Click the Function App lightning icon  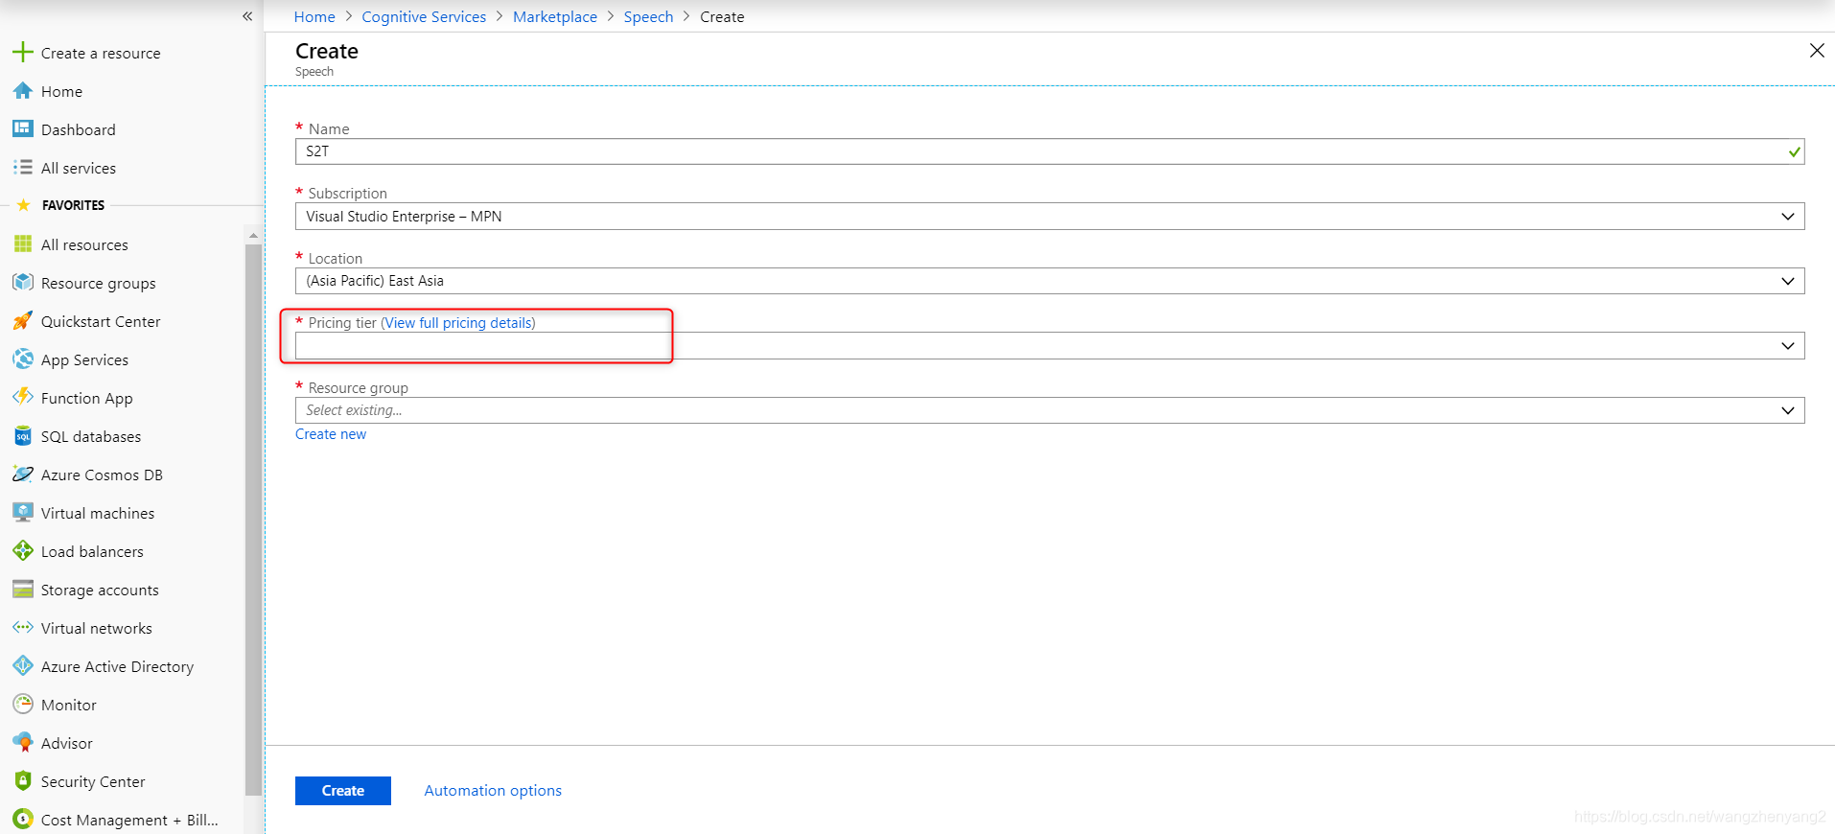coord(23,397)
